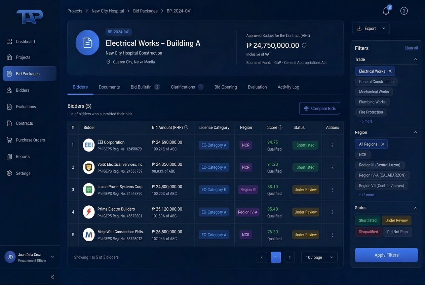425x285 pixels.
Task: Click the ABC amount info icon
Action: (304, 45)
